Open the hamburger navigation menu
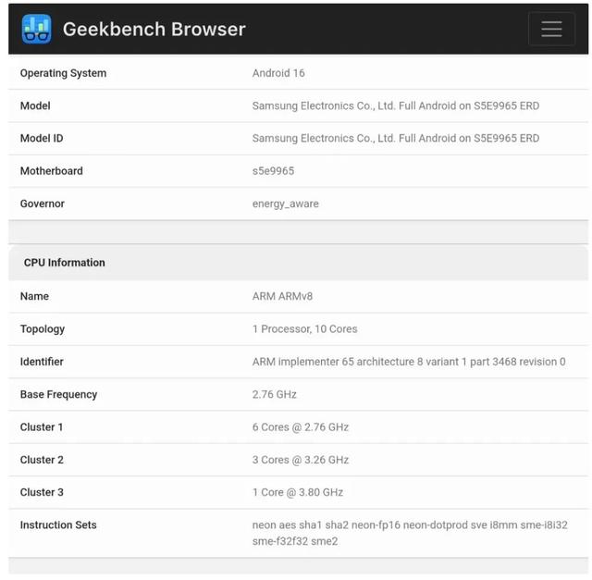Screen dimensions: 592x580 (x=551, y=29)
